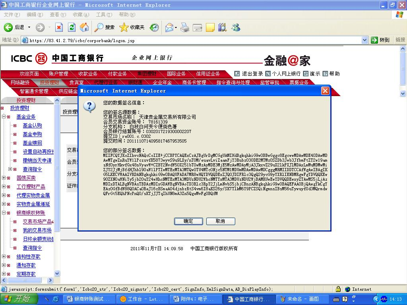The height and width of the screenshot is (305, 407).
Task: Expand the 通知存款 tree node
Action: point(4,265)
